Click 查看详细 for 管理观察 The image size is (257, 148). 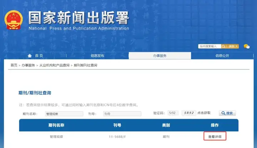[215, 137]
